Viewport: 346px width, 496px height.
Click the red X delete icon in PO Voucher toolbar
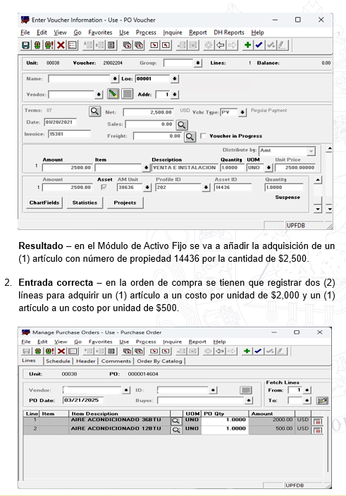61,45
